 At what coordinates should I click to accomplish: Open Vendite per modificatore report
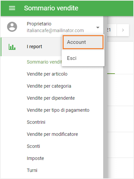click(x=52, y=134)
